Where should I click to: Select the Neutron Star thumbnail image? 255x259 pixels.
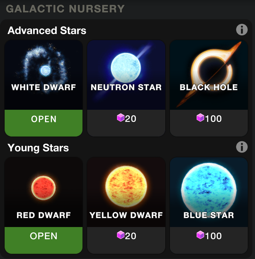pyautogui.click(x=126, y=75)
